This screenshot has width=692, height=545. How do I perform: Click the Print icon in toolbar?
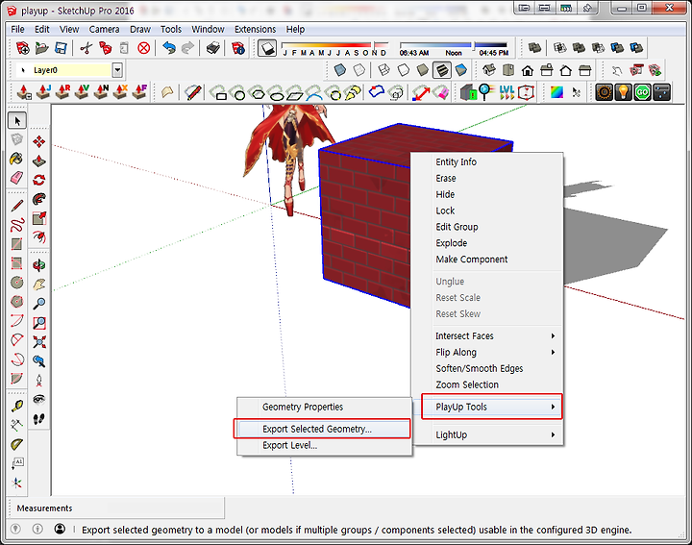click(x=213, y=48)
